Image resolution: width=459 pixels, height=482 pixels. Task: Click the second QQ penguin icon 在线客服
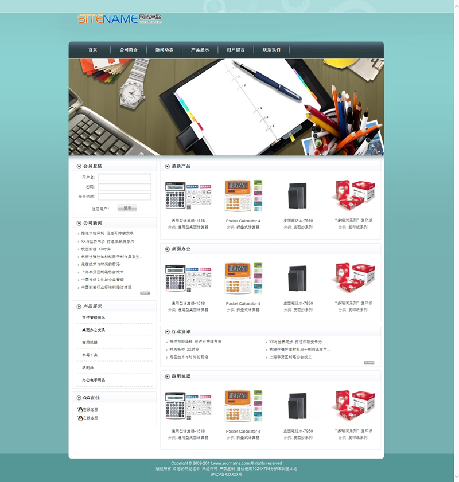pyautogui.click(x=80, y=418)
